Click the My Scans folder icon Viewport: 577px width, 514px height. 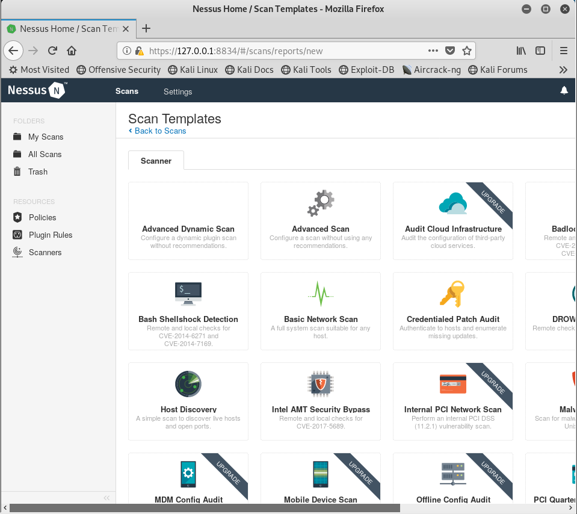pos(17,137)
